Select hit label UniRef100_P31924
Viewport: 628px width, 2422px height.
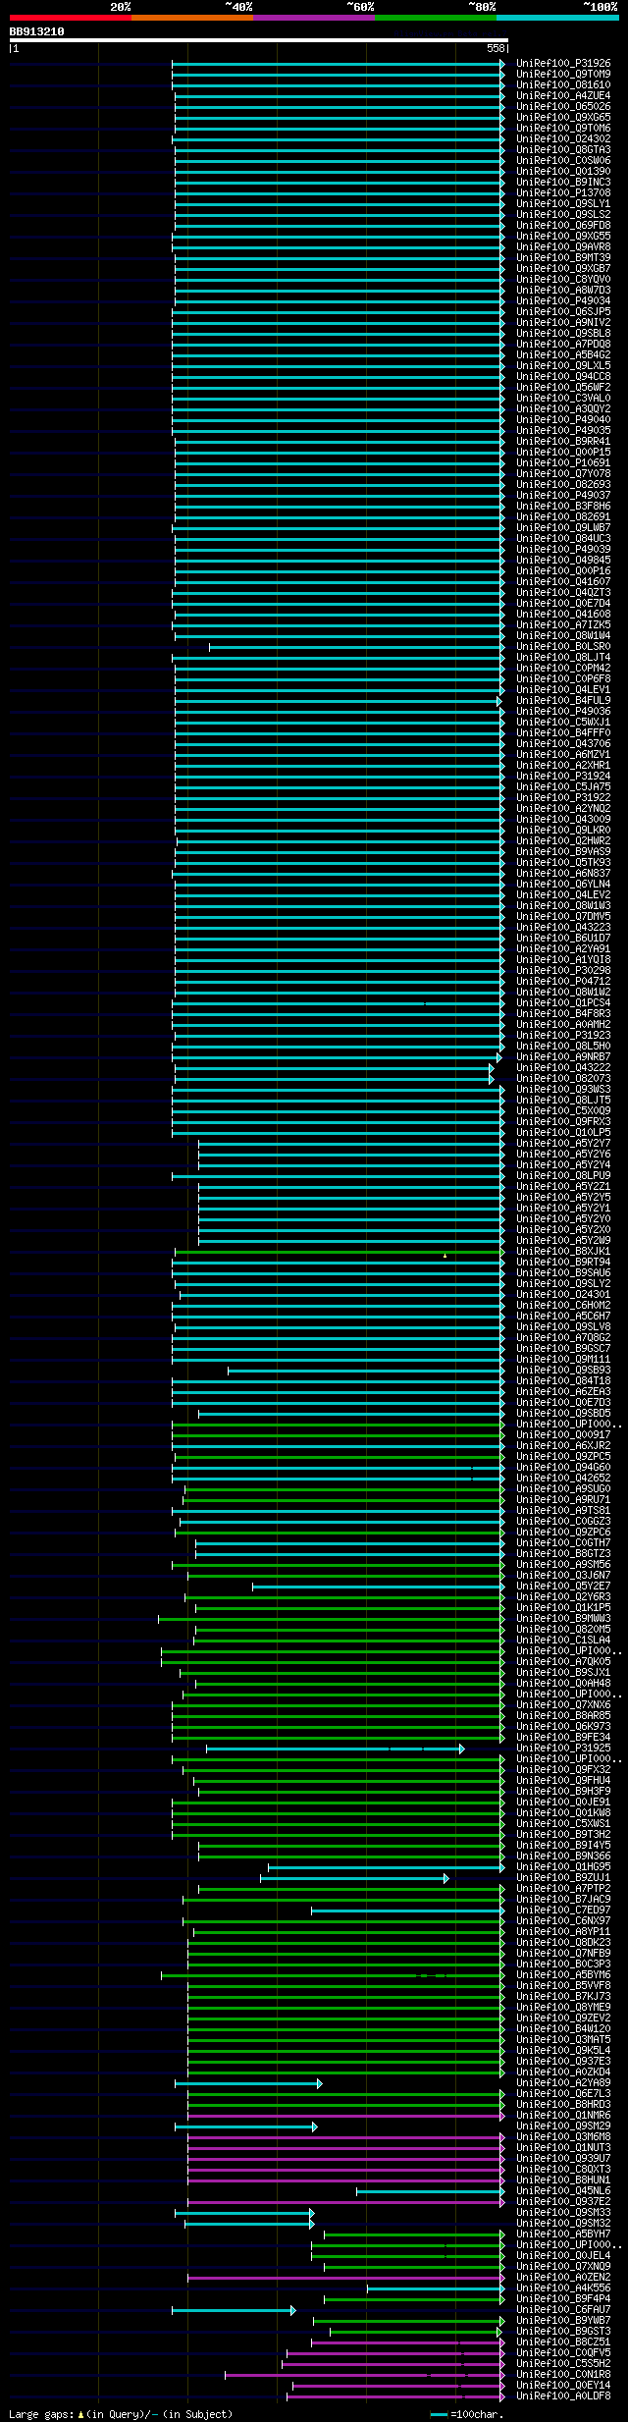pyautogui.click(x=563, y=776)
